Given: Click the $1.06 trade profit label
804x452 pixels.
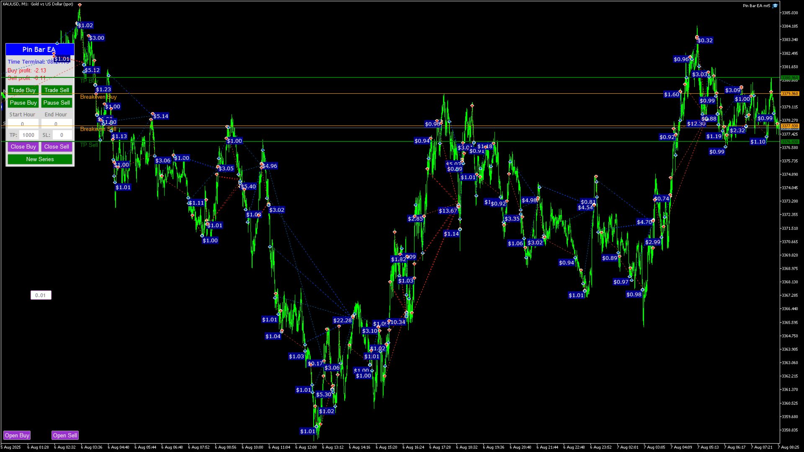Looking at the screenshot, I should click(x=515, y=244).
